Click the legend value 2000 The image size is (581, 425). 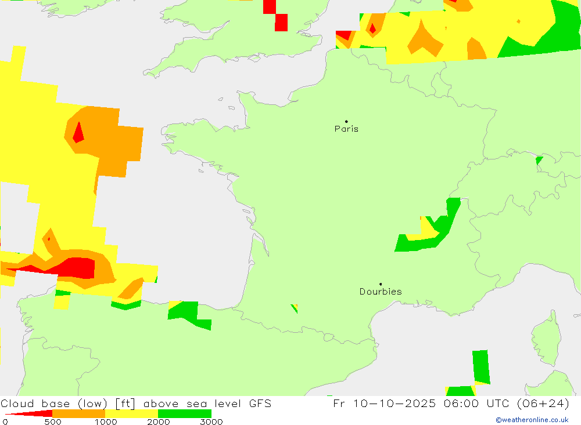click(x=158, y=422)
